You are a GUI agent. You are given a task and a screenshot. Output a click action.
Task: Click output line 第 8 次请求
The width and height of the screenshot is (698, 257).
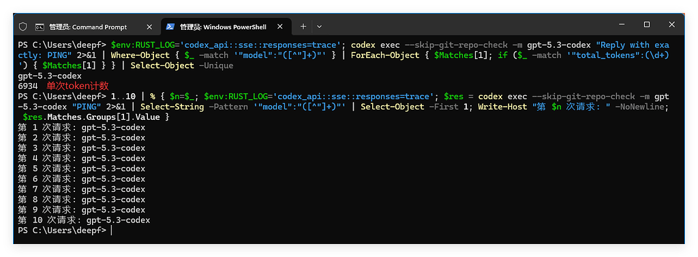click(x=82, y=199)
